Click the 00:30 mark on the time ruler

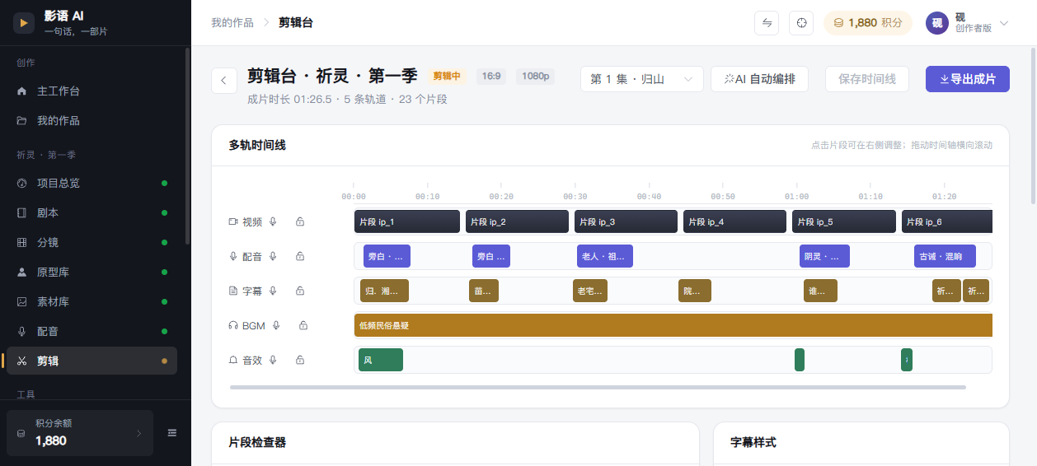coord(575,196)
